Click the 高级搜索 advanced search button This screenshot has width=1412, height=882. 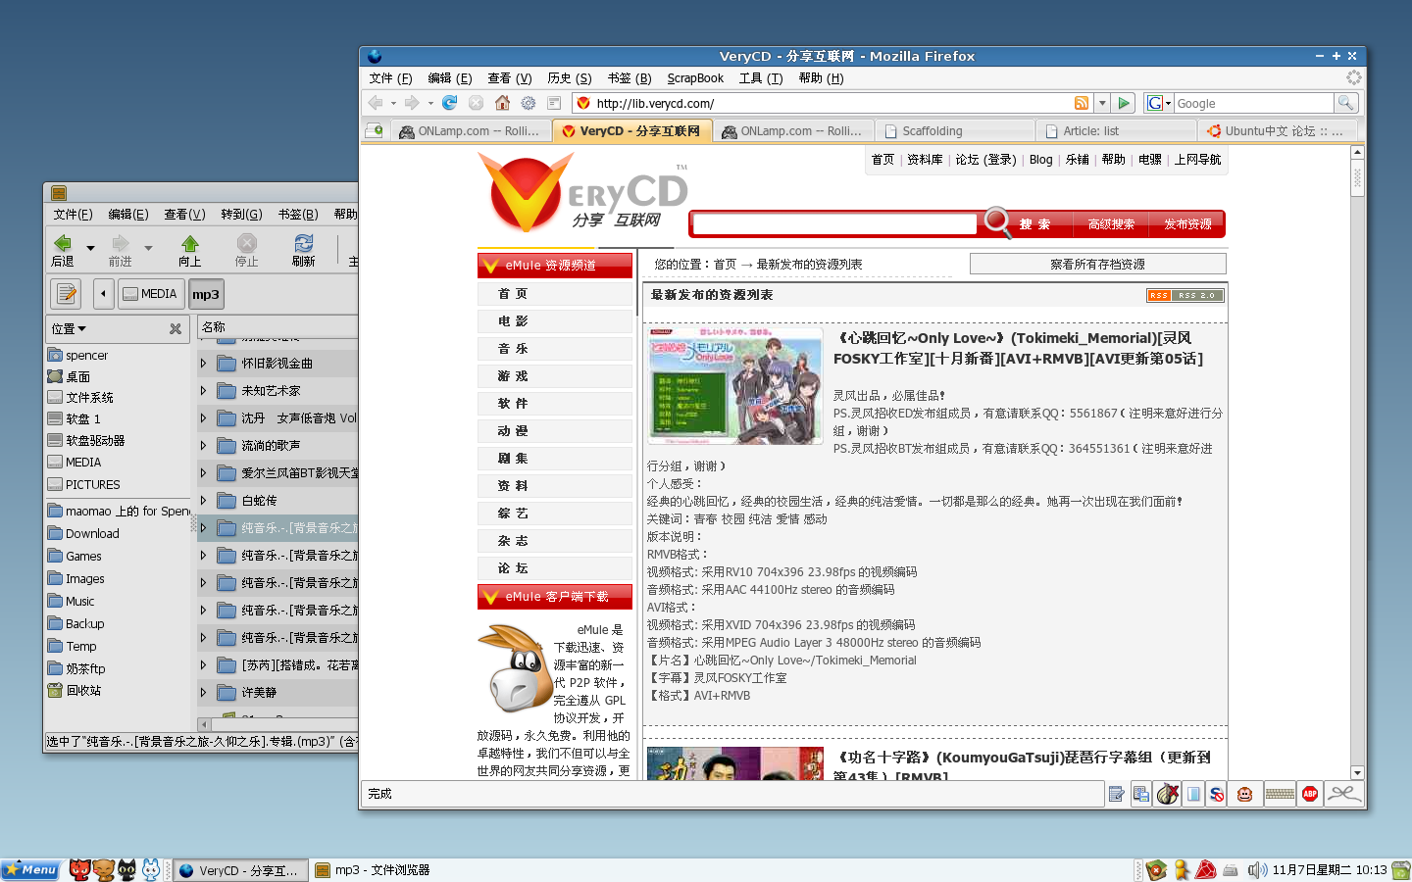[x=1111, y=224]
